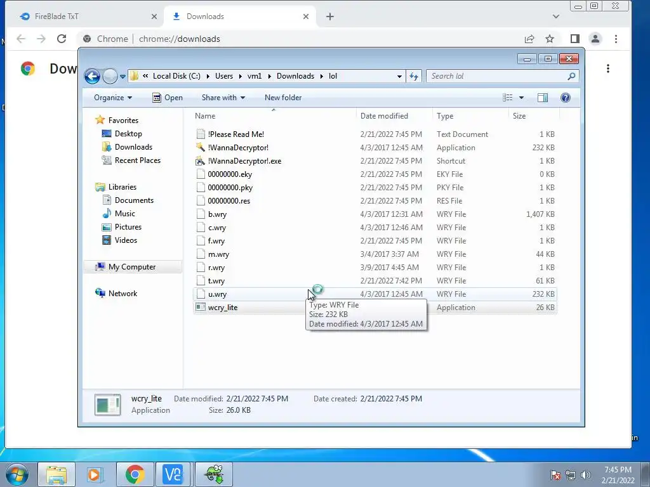650x487 pixels.
Task: Select the wcry_lite application
Action: point(375,308)
